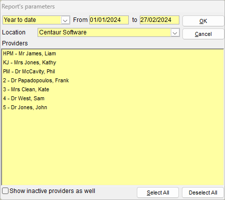
Task: Click the Cancel button
Action: [x=203, y=34]
